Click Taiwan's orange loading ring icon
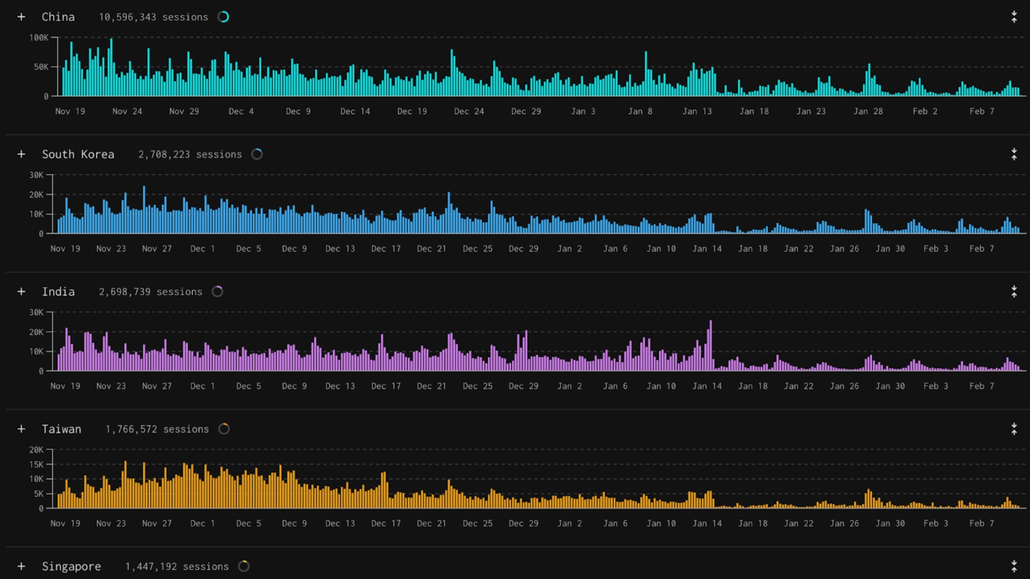This screenshot has height=579, width=1030. [224, 429]
